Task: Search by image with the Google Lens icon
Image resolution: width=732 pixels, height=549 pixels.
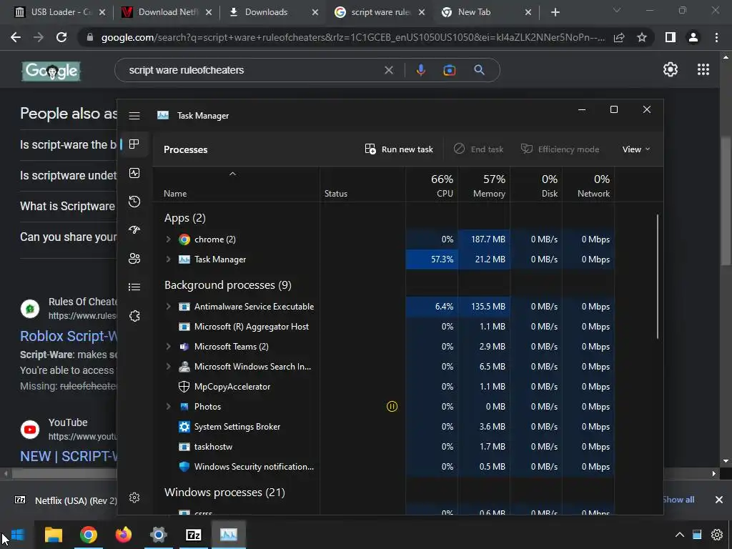Action: (x=450, y=71)
